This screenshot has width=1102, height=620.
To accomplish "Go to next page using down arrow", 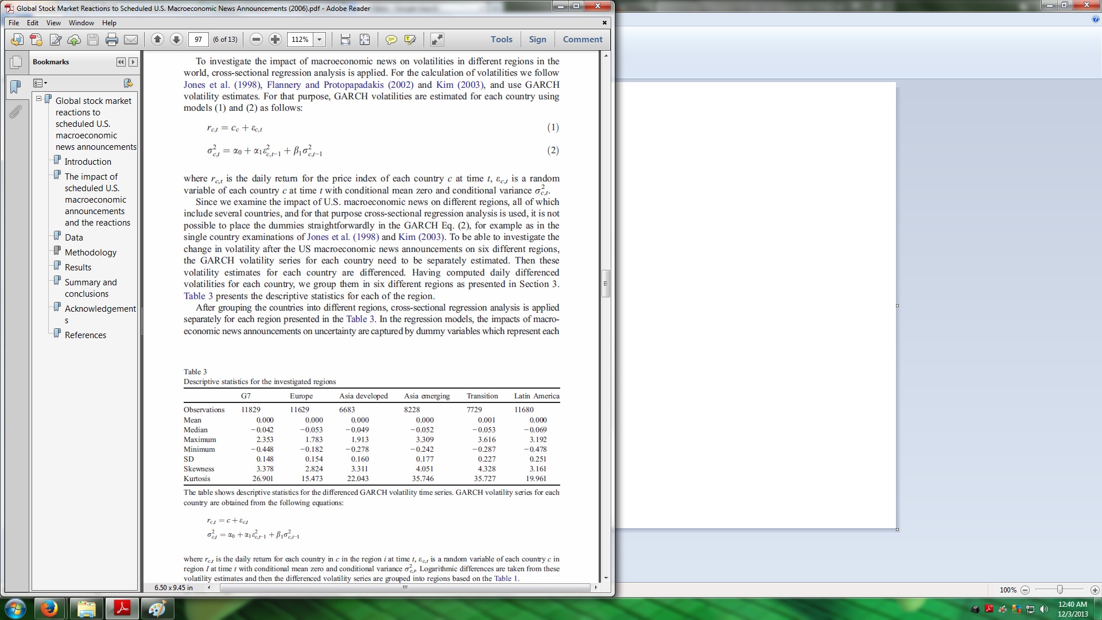I will tap(176, 40).
